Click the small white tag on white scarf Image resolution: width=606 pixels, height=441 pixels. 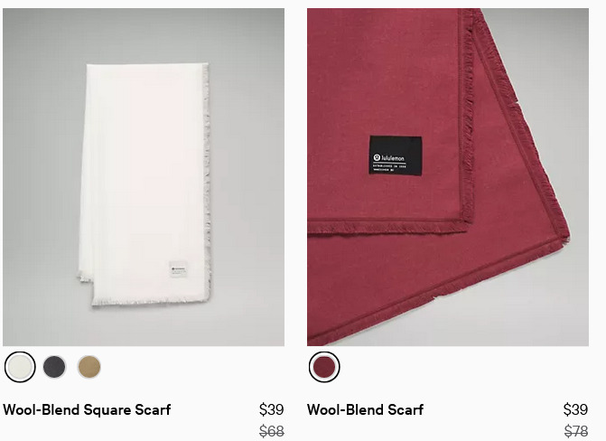pos(179,269)
